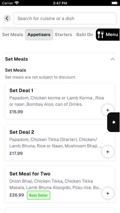Open the Set Meal for Two title
The width and height of the screenshot is (120, 213).
[x=30, y=174]
